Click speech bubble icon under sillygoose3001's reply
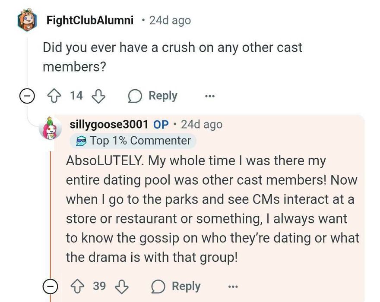The image size is (380, 302). tap(158, 286)
